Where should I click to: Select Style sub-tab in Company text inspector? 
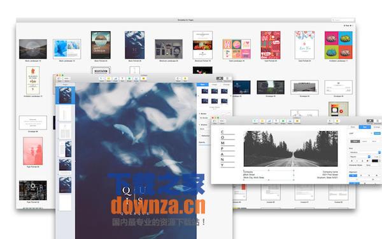tap(355, 141)
